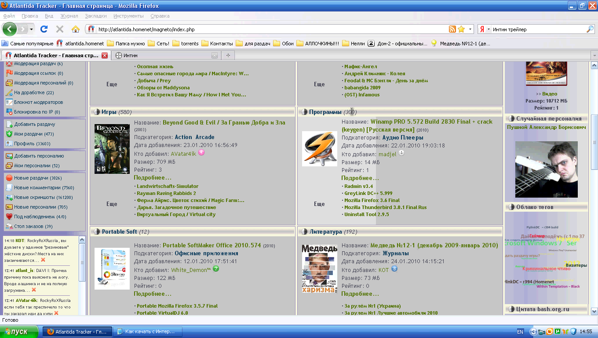Open the 'Стол заказов' icon
This screenshot has width=598, height=338.
(x=9, y=226)
